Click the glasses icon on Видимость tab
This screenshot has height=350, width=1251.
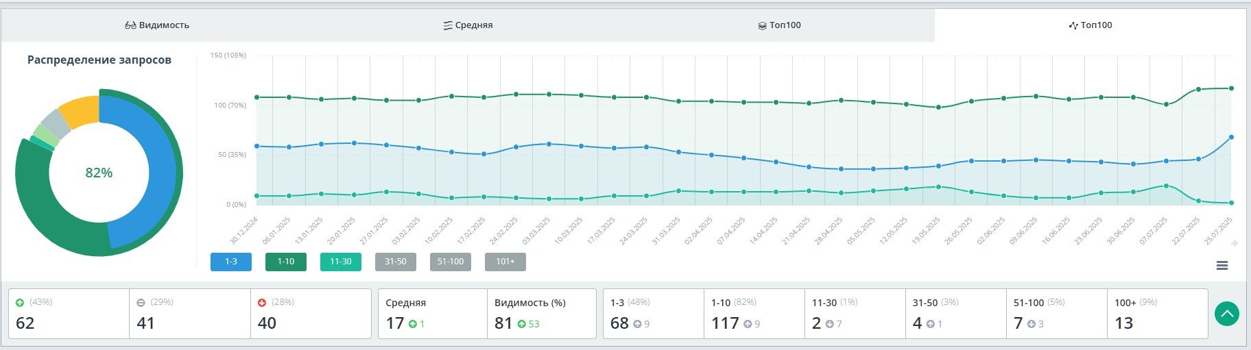pyautogui.click(x=130, y=25)
